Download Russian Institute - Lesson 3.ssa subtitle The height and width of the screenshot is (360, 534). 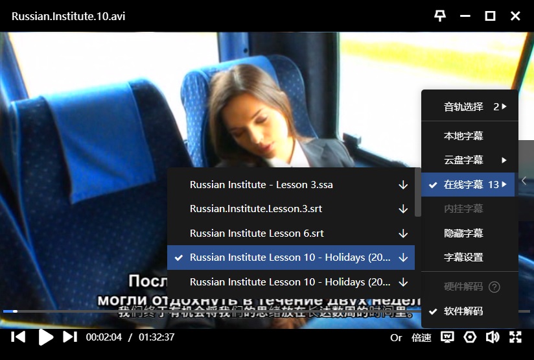tap(403, 185)
